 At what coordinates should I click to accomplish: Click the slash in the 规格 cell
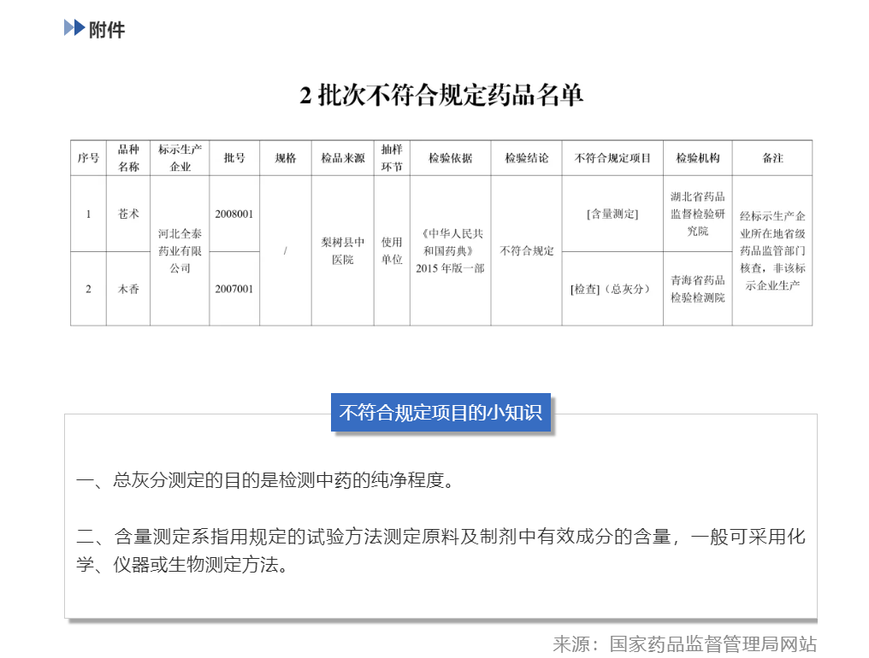(x=286, y=251)
